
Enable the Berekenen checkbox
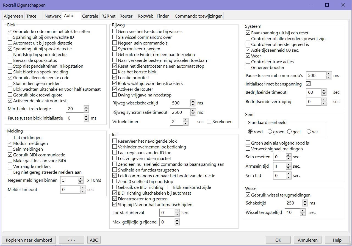click(209, 121)
